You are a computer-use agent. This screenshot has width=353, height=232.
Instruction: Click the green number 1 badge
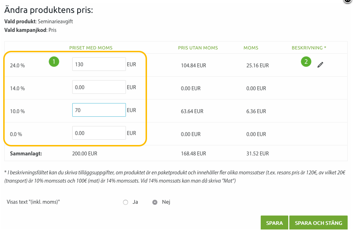[54, 62]
